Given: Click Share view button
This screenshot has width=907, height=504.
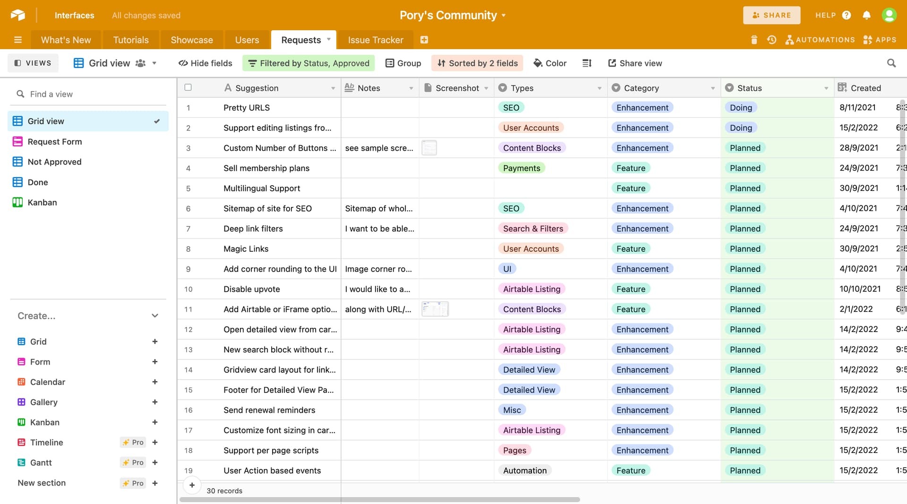Looking at the screenshot, I should pos(635,63).
